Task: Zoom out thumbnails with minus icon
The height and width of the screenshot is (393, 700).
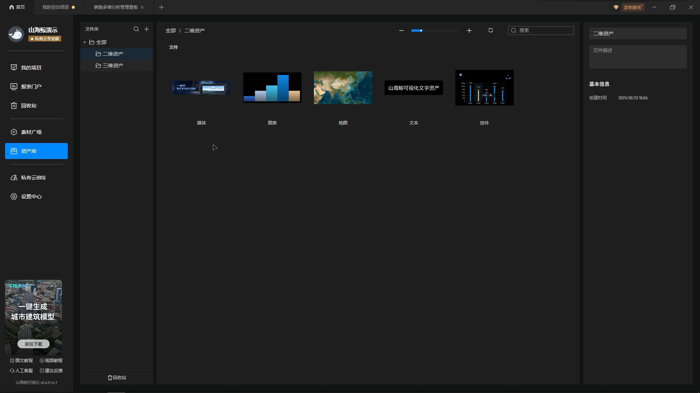Action: pyautogui.click(x=401, y=31)
